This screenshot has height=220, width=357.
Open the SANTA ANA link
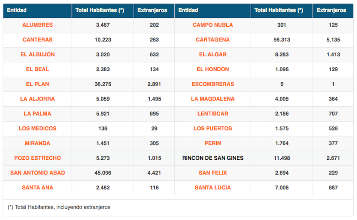(37, 188)
